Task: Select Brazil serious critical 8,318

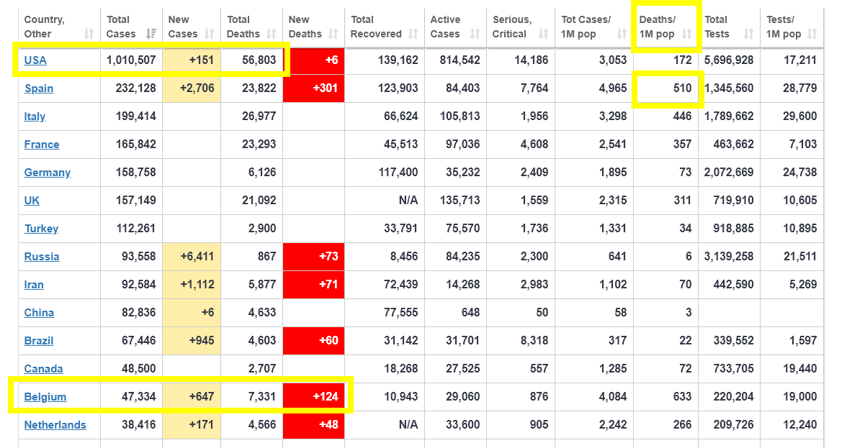Action: point(534,340)
